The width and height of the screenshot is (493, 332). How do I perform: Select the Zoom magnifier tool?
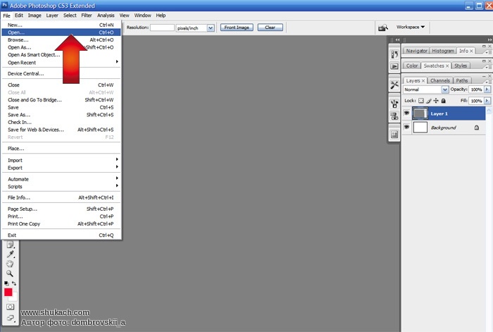point(10,273)
